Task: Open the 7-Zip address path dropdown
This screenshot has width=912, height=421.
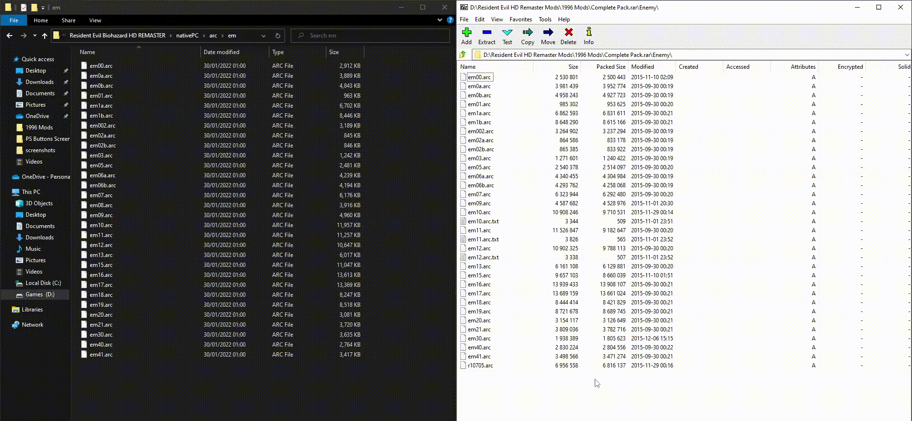Action: point(907,55)
